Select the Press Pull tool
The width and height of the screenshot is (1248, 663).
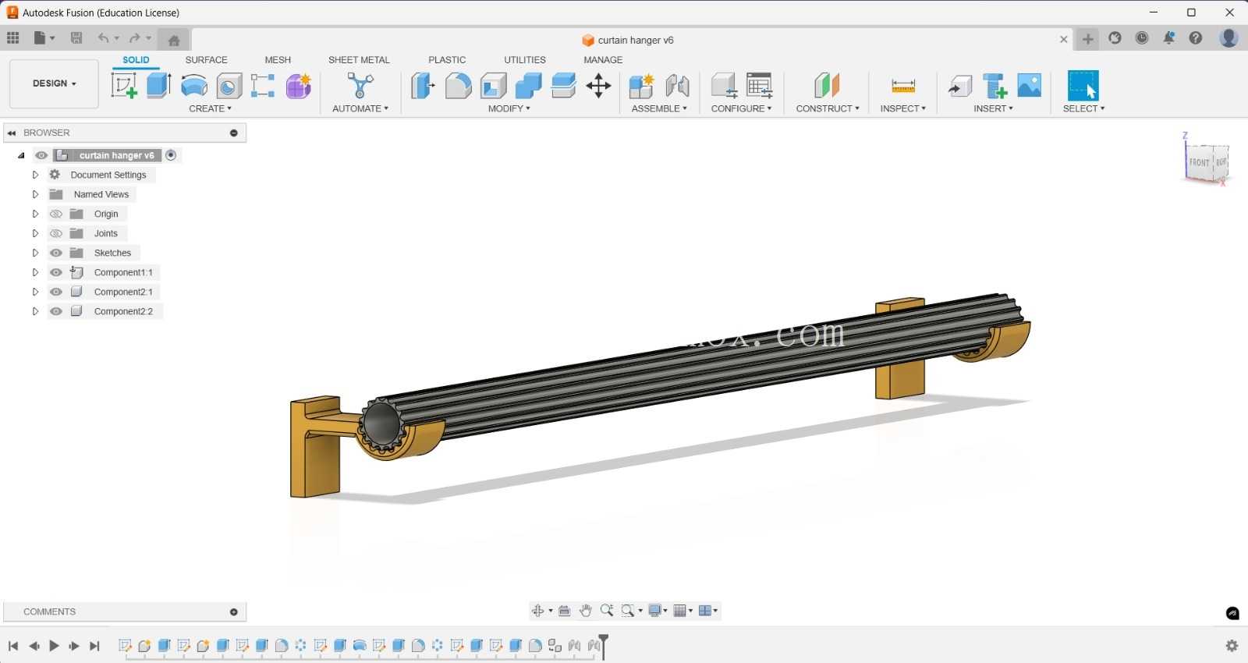pyautogui.click(x=423, y=85)
